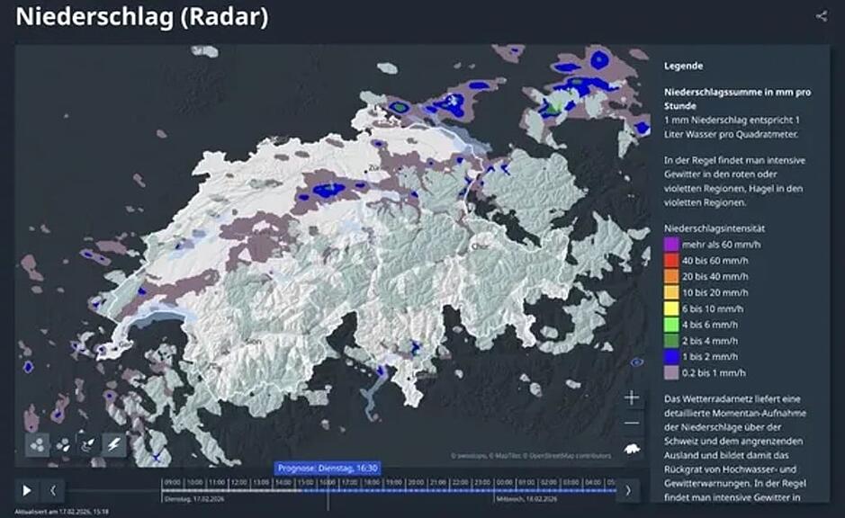Click the 'Prognose: Dienstag, 16:30' time label
The width and height of the screenshot is (845, 518).
(x=328, y=468)
